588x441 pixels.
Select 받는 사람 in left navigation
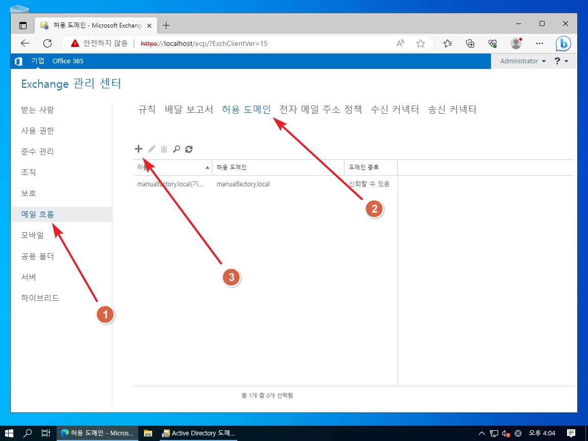pyautogui.click(x=37, y=110)
